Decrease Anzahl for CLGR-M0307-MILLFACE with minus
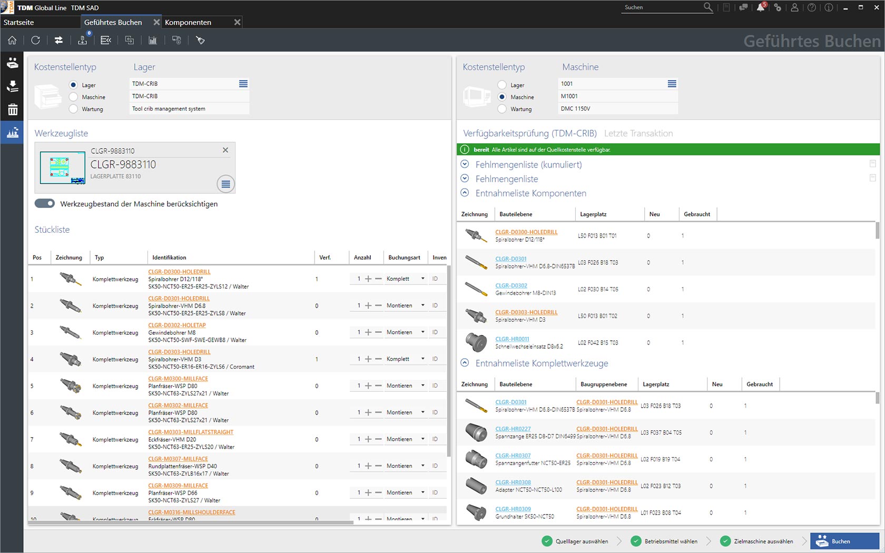The width and height of the screenshot is (885, 553). tap(378, 466)
